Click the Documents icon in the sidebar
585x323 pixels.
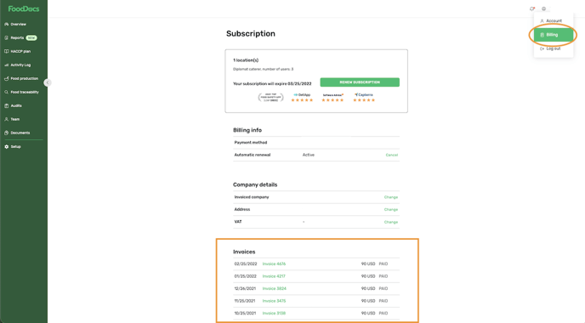6,133
